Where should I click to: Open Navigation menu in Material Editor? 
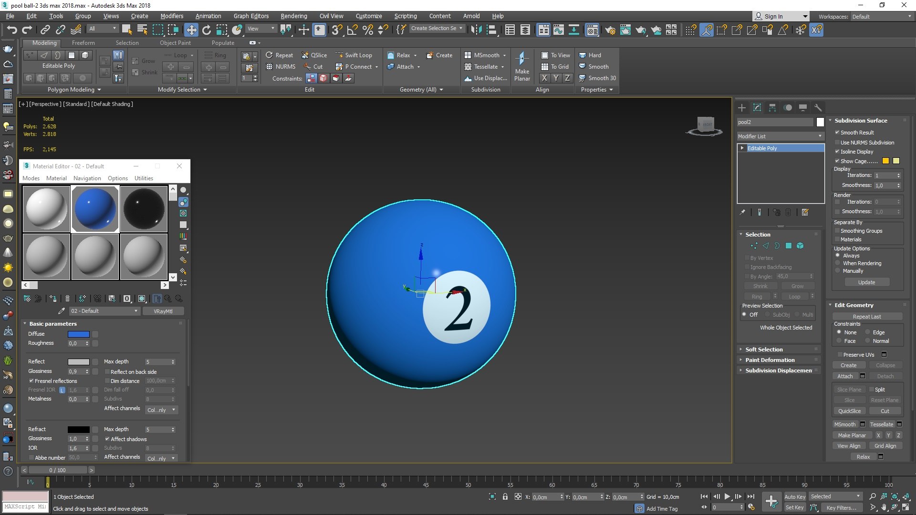(x=87, y=178)
